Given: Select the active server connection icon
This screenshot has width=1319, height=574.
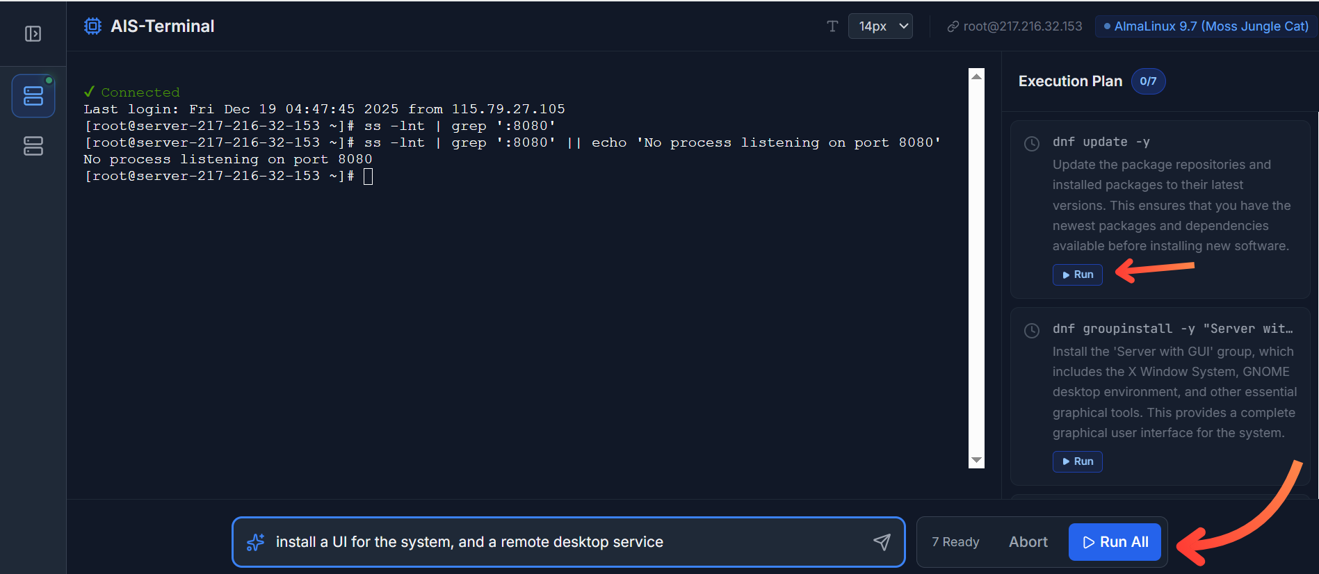Looking at the screenshot, I should tap(33, 96).
